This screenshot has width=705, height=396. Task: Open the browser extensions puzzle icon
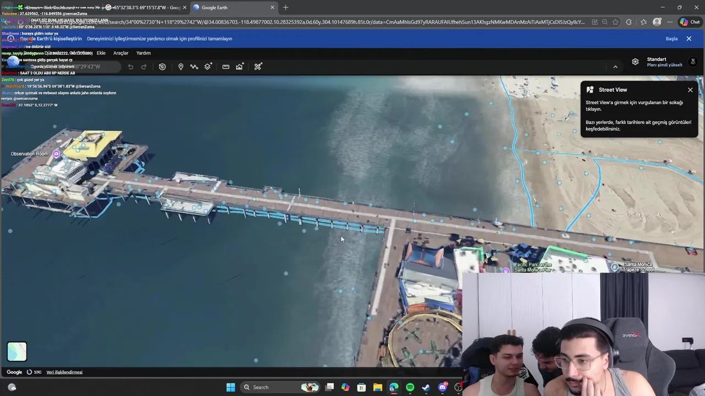point(629,22)
